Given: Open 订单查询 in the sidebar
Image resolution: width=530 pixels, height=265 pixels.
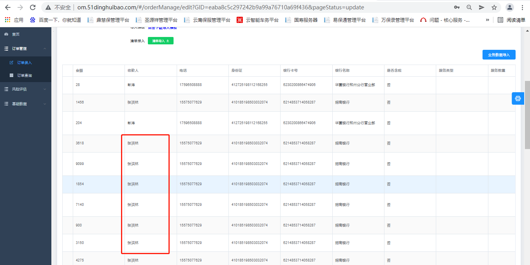Looking at the screenshot, I should [25, 75].
